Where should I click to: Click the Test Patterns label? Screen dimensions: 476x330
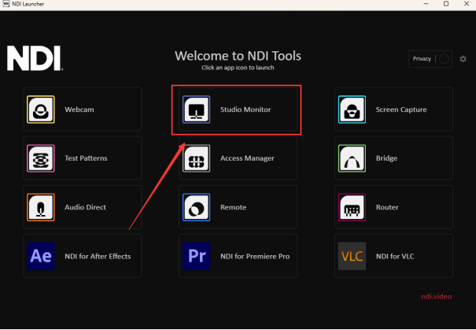click(x=86, y=158)
